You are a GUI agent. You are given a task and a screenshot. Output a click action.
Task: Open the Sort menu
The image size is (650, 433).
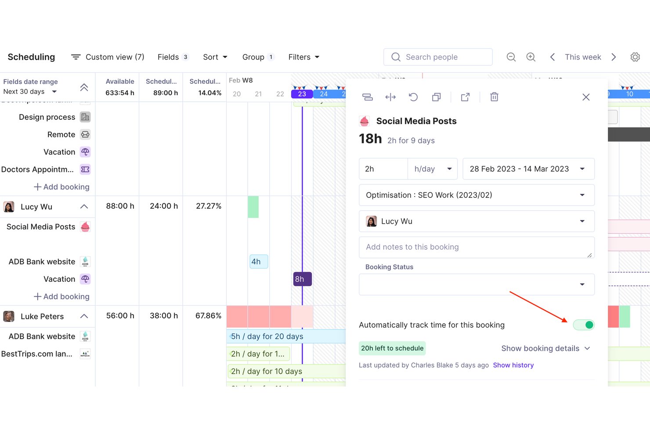(215, 57)
